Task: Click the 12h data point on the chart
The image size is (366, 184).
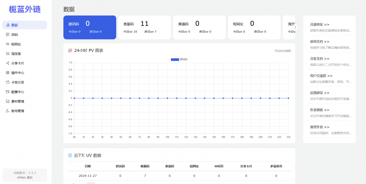Action: pos(186,98)
